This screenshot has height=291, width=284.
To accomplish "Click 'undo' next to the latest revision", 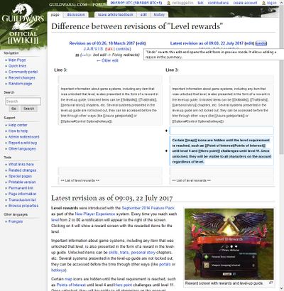I will pos(261,43).
